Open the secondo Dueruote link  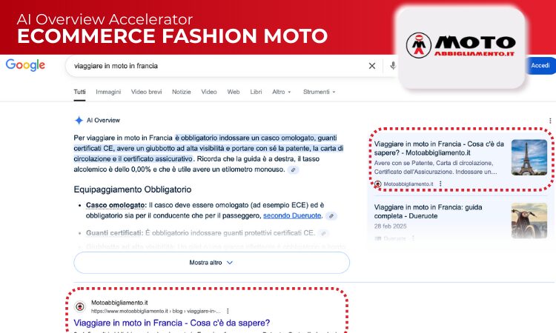(x=292, y=216)
